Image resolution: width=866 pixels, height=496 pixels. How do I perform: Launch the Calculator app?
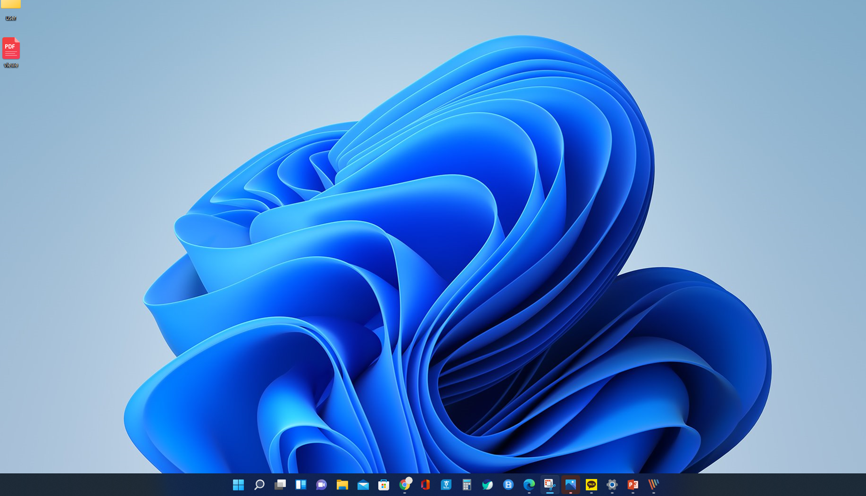[x=467, y=485]
